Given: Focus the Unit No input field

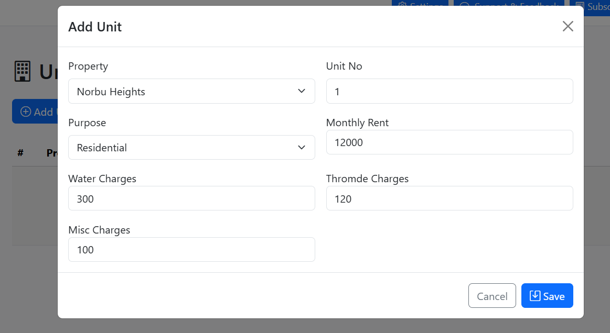Looking at the screenshot, I should (x=449, y=91).
